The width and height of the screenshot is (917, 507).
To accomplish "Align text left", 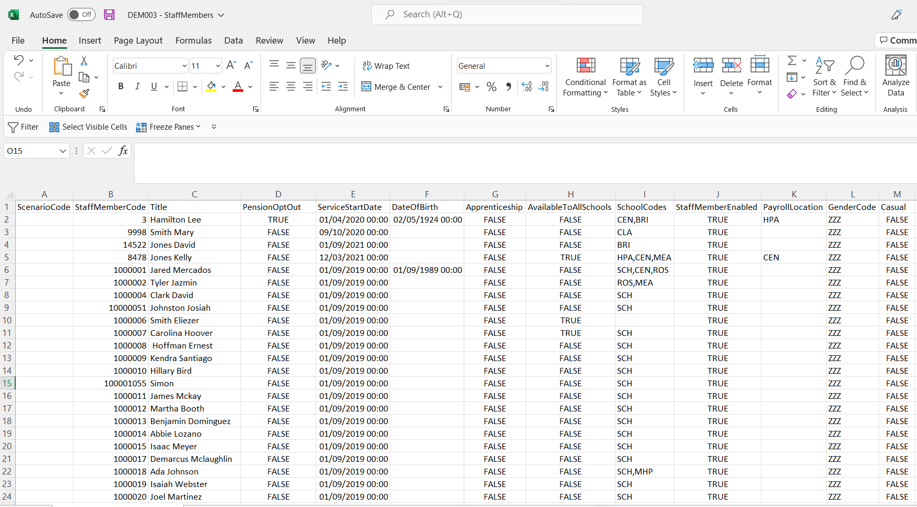I will pos(274,87).
